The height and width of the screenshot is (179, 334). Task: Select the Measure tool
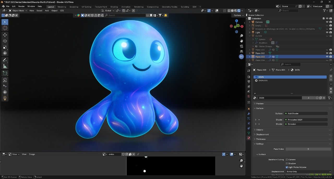coord(5,66)
